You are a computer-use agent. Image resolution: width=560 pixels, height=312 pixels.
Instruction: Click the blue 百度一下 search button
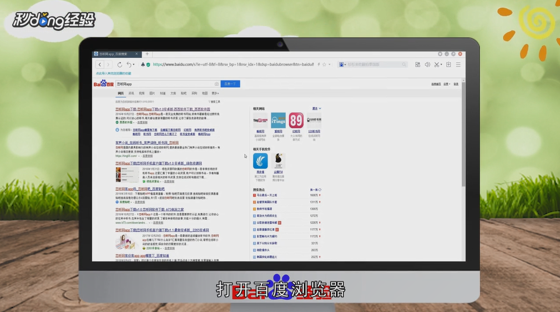tap(230, 84)
